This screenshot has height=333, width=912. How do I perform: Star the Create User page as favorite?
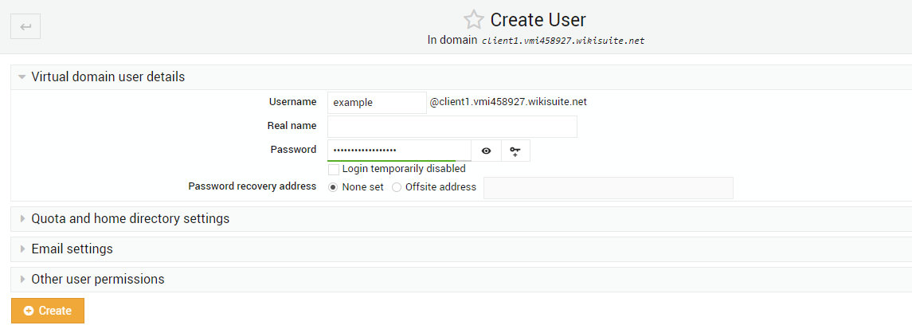tap(473, 20)
